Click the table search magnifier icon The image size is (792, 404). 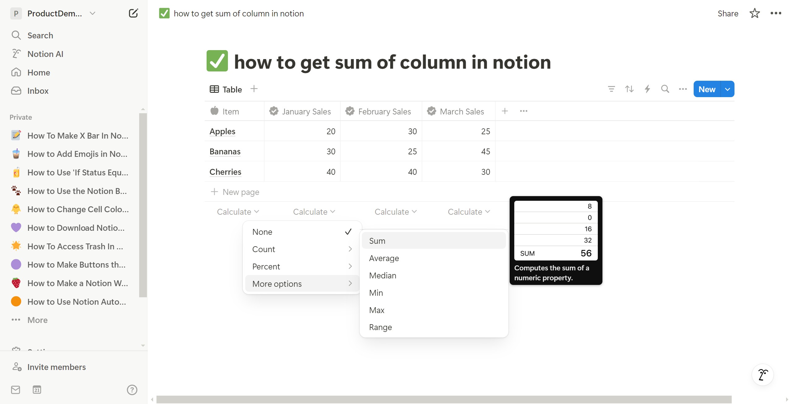point(665,89)
